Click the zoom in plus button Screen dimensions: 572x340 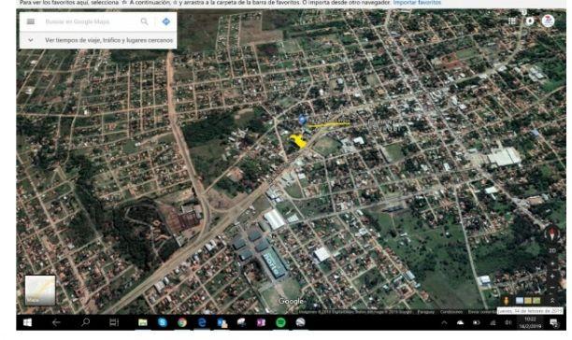click(x=552, y=276)
